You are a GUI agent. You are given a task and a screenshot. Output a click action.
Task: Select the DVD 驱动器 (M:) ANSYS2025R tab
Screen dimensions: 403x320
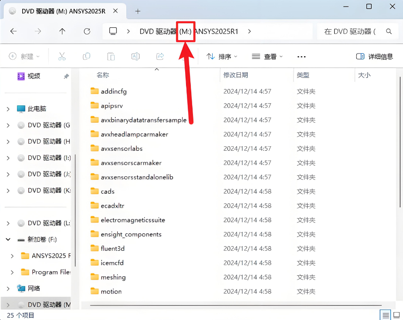click(x=64, y=11)
